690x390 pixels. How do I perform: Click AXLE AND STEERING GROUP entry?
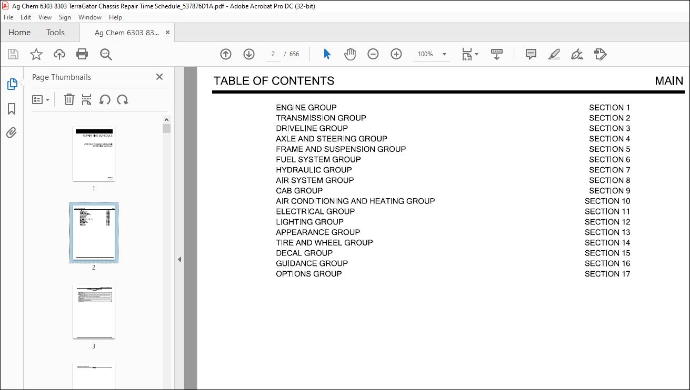(332, 139)
